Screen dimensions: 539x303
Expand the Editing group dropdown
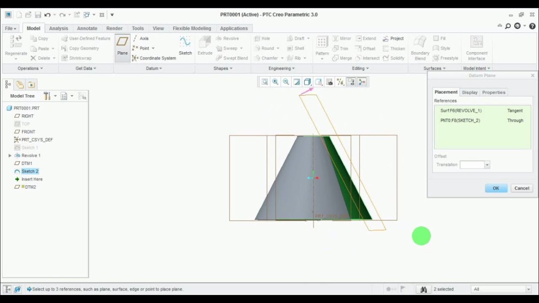click(360, 68)
